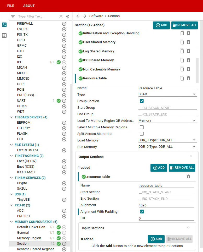Screen dimensions: 203x252
Task: Delete the .resource_table output section via trash icon
Action: click(x=188, y=176)
